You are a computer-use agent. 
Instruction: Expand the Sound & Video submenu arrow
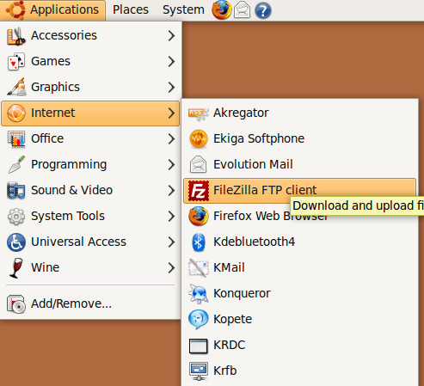[x=171, y=190]
